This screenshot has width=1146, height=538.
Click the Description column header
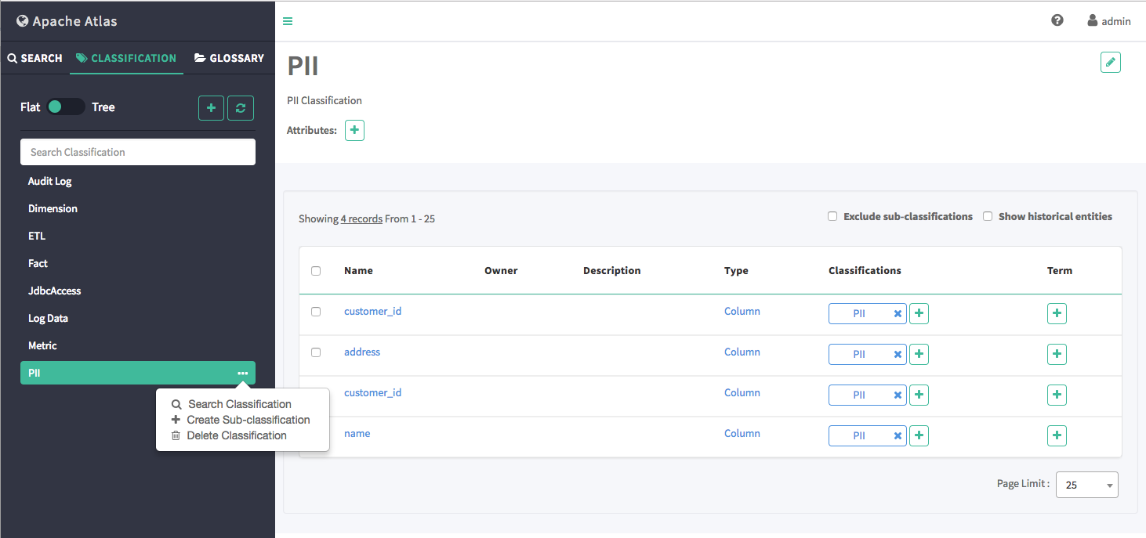(x=612, y=271)
